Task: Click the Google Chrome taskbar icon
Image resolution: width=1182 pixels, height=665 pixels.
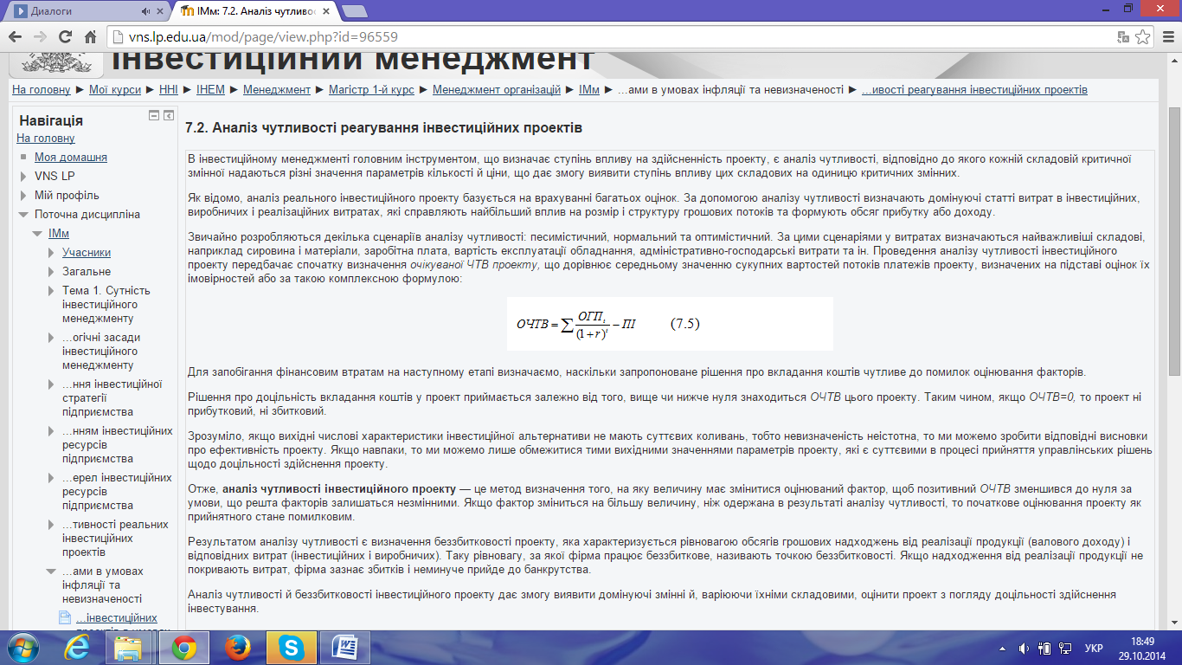Action: tap(183, 647)
